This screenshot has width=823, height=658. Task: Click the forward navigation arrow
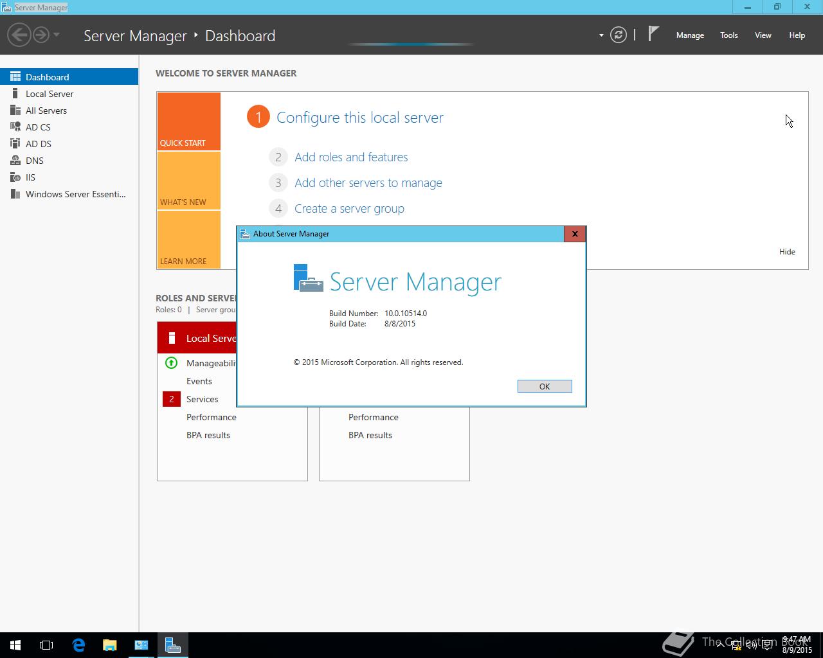[41, 35]
